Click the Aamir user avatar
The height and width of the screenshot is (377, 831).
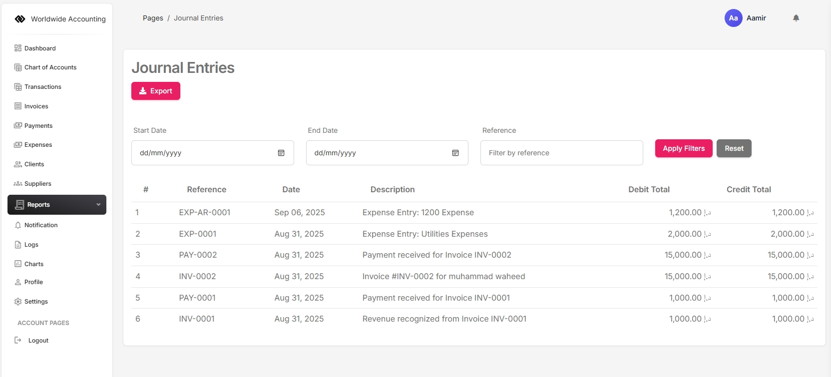pos(733,18)
